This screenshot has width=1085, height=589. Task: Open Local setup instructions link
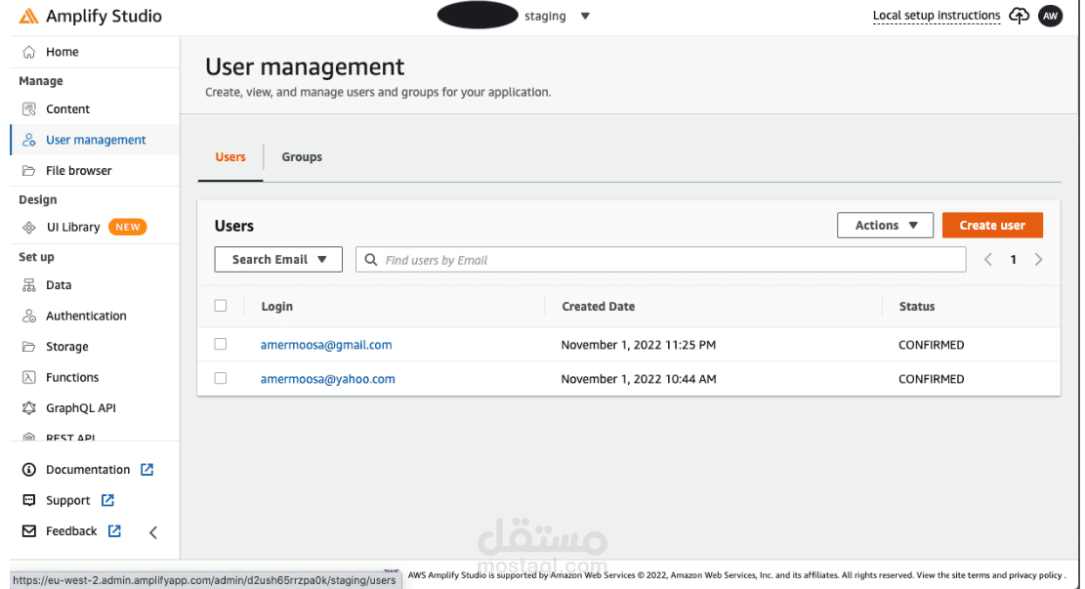click(937, 16)
